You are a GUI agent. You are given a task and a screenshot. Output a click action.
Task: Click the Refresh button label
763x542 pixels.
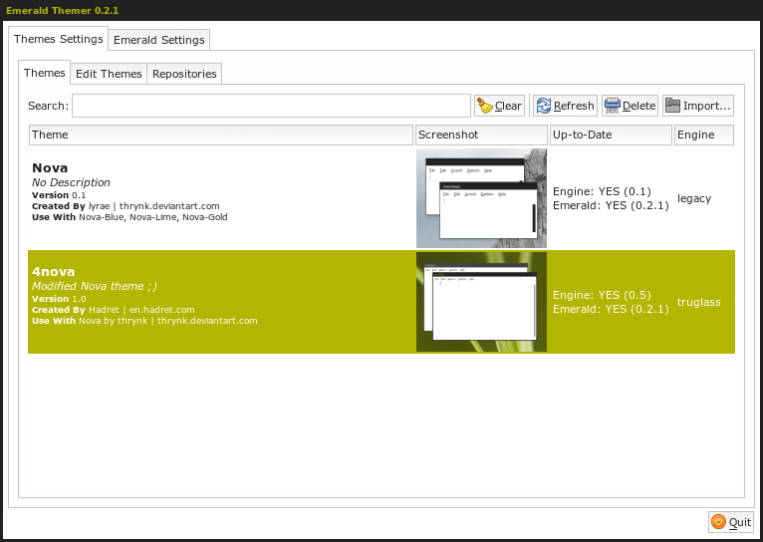574,106
